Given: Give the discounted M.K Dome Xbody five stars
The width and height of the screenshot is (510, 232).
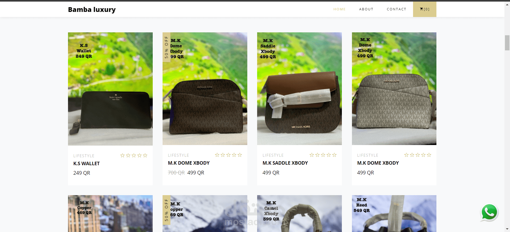Looking at the screenshot, I should click(240, 155).
